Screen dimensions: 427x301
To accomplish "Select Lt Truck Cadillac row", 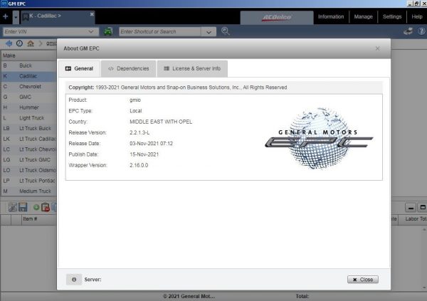I will 29,139.
